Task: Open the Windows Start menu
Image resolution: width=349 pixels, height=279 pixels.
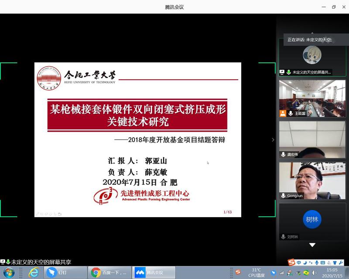Action: 10,272
